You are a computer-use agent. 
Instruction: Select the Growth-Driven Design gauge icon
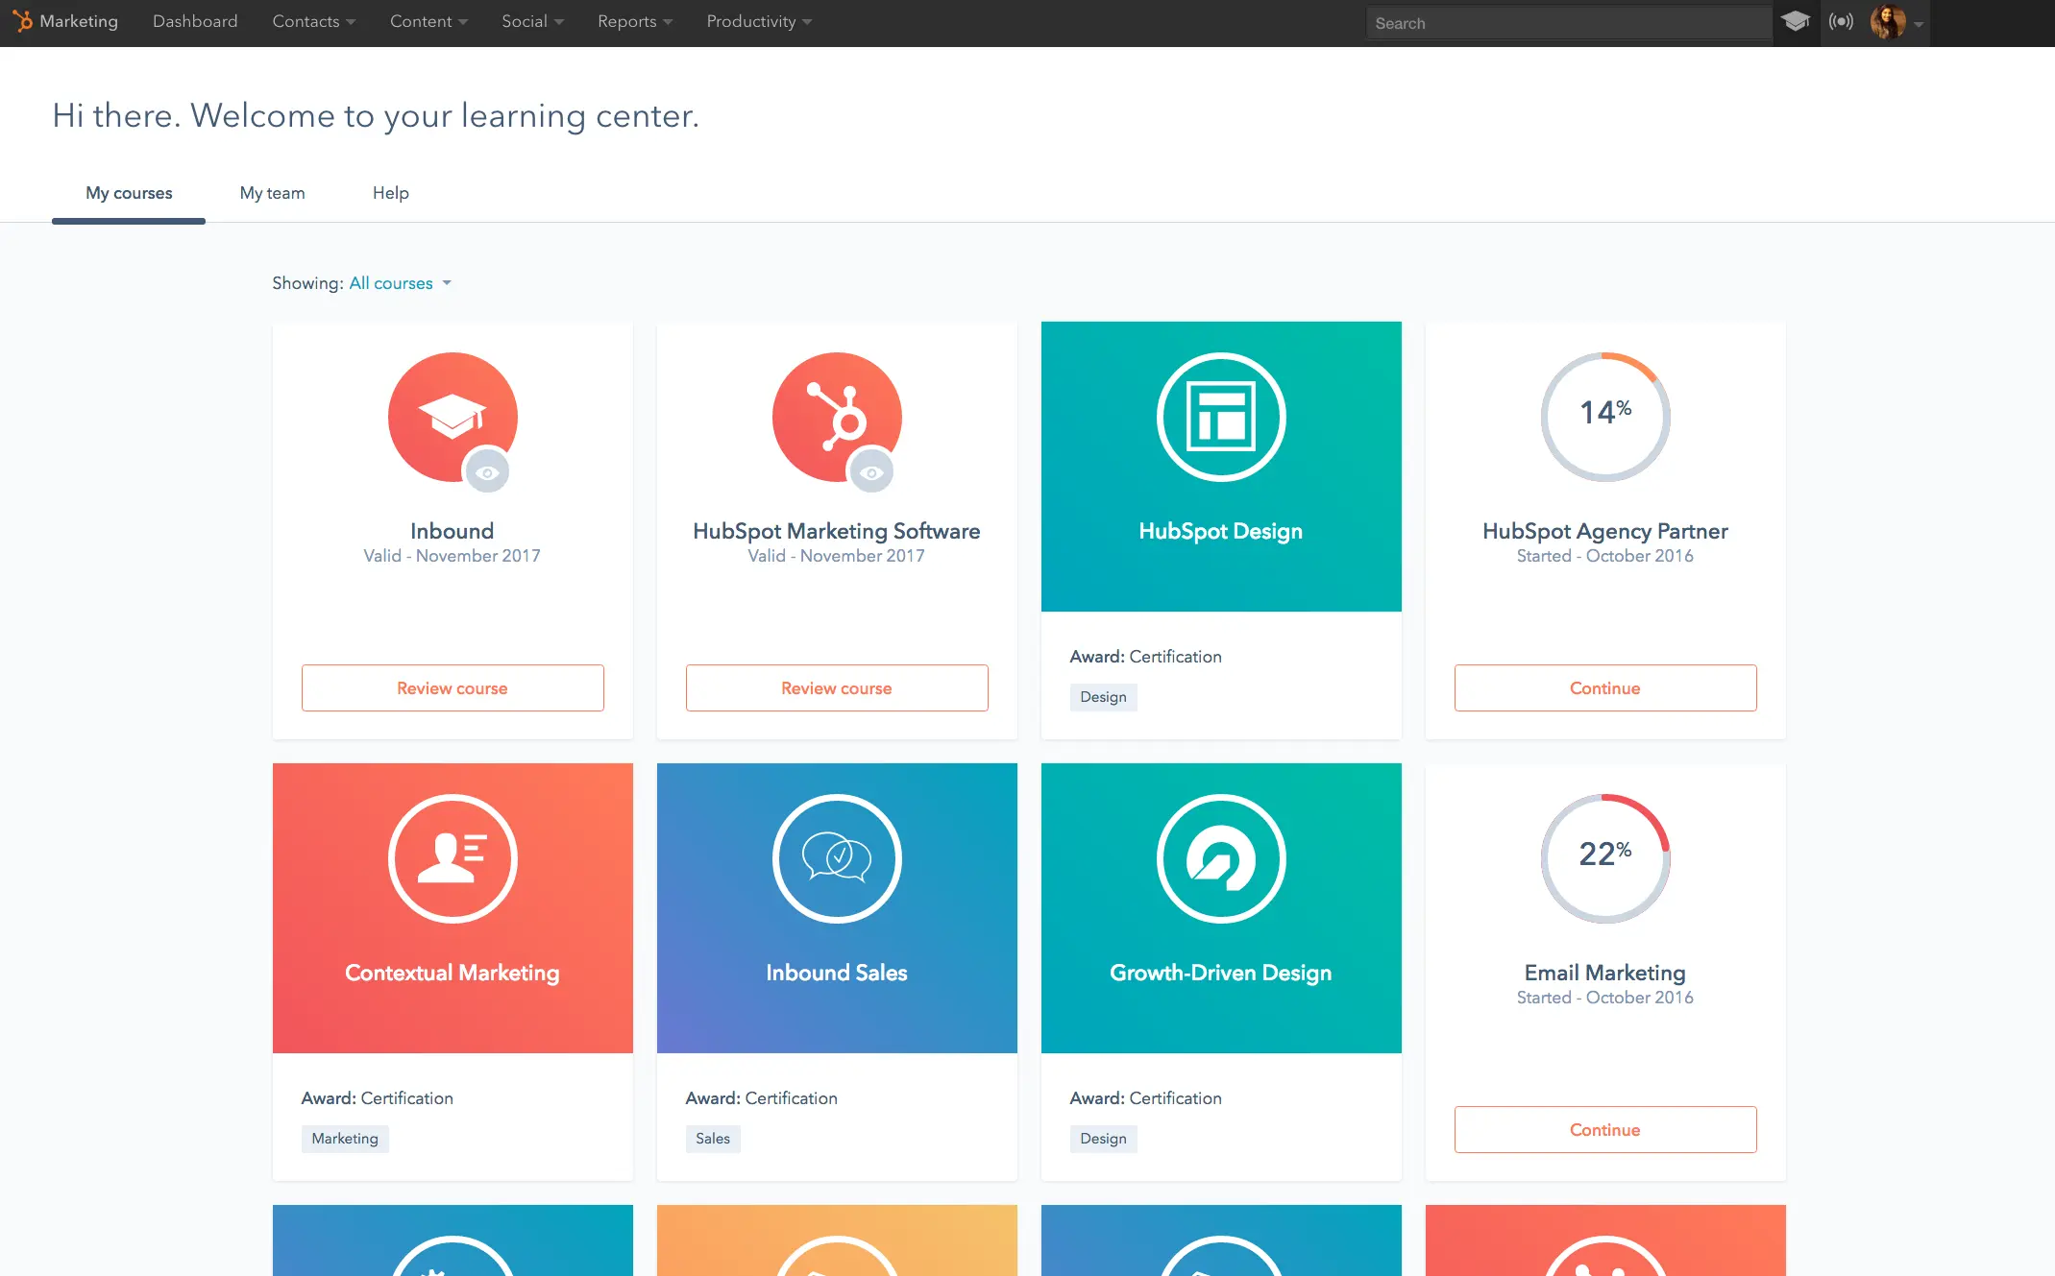pyautogui.click(x=1220, y=858)
